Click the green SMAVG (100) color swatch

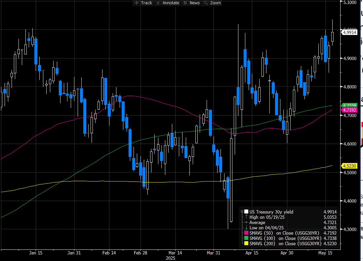246,238
